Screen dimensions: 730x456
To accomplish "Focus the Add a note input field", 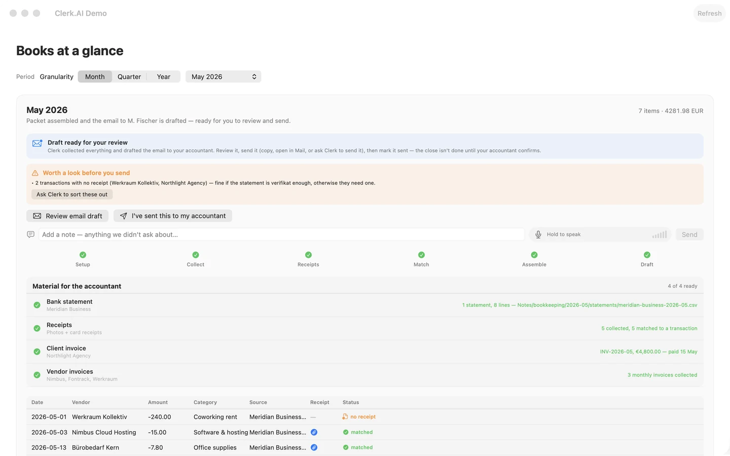I will (281, 235).
